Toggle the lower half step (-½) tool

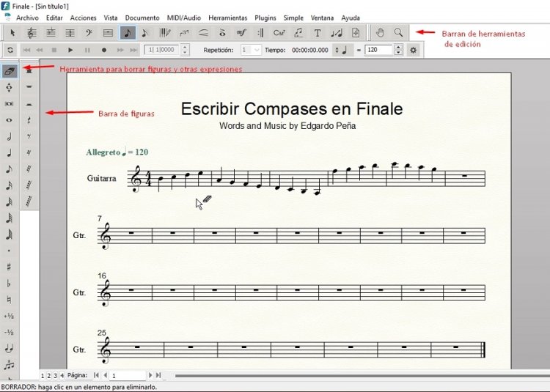coord(10,332)
